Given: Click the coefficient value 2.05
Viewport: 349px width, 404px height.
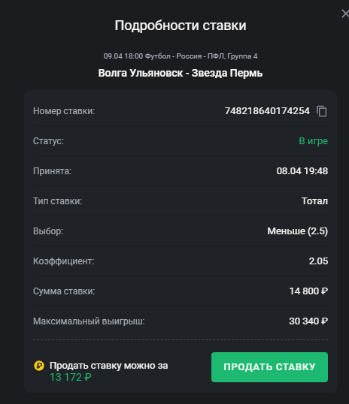Looking at the screenshot, I should (x=318, y=261).
